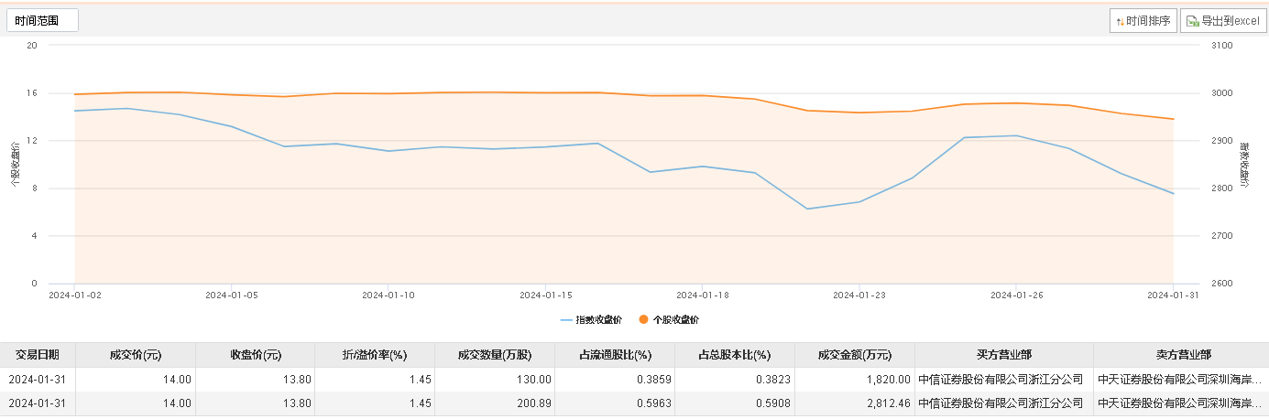1269x419 pixels.
Task: Select the 成交价(元) column header
Action: pos(136,355)
